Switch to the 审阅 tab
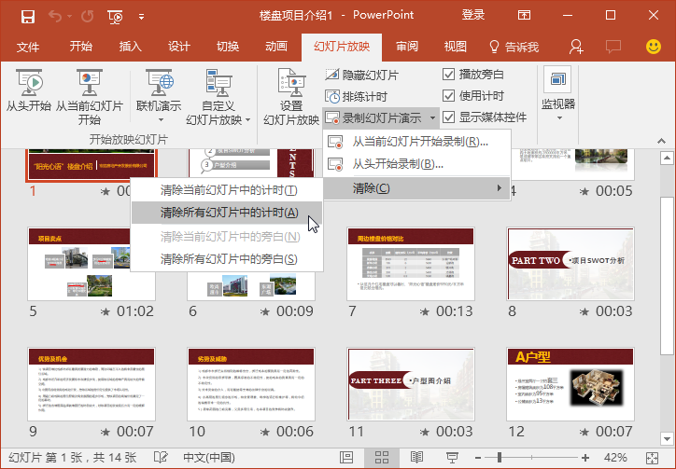Screen dimensions: 676x469 pos(407,47)
